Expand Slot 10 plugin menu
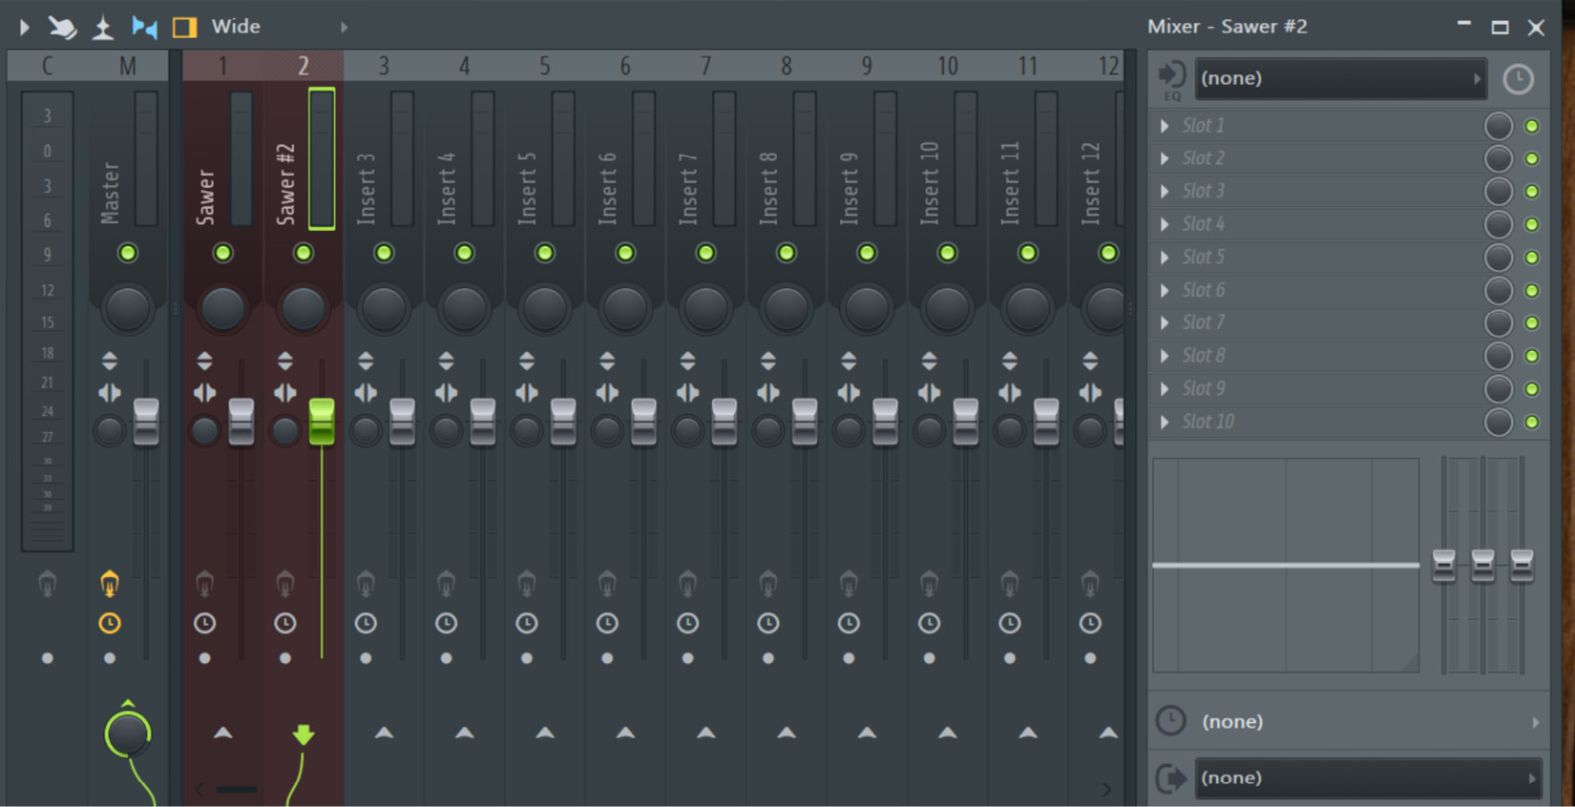1575x807 pixels. click(x=1165, y=422)
